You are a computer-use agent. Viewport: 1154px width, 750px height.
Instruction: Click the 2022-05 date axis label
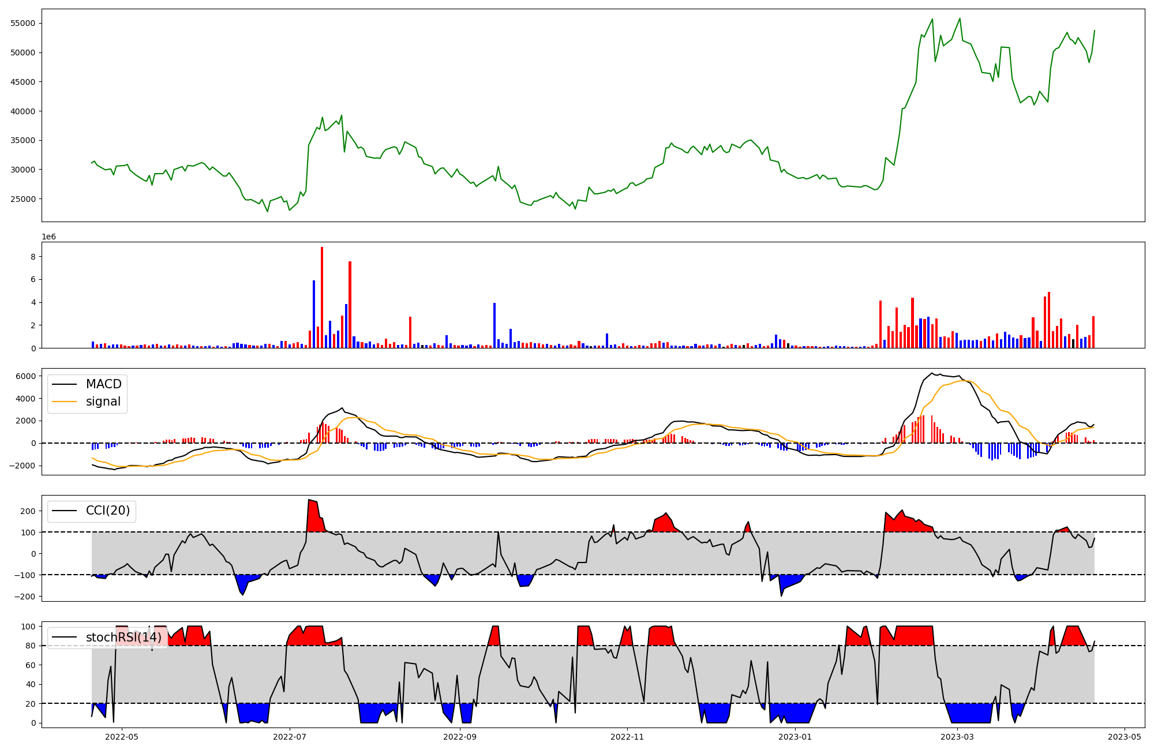pyautogui.click(x=122, y=737)
